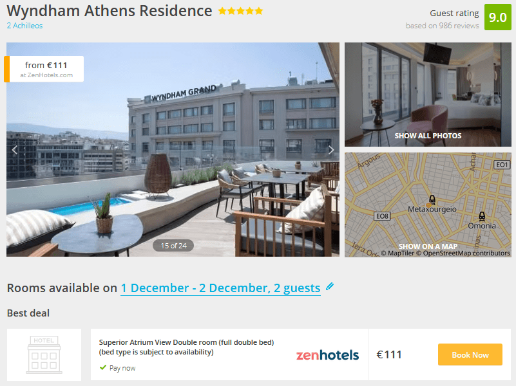Open the Show on a Map view
The height and width of the screenshot is (386, 516).
coord(428,246)
